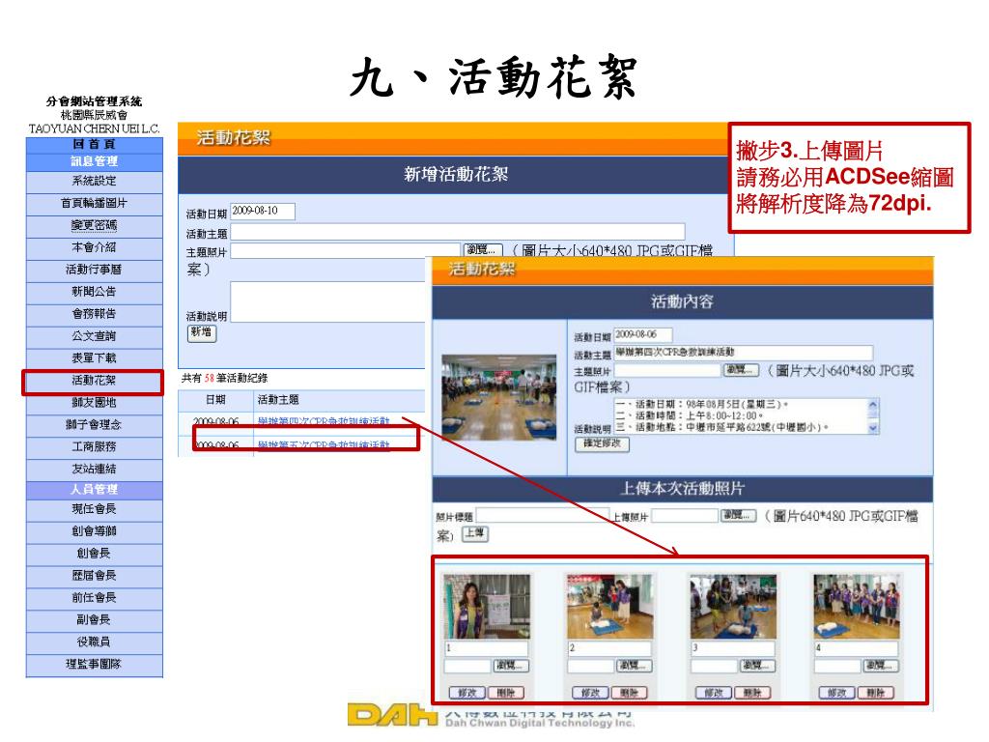Click scrollbar down arrow in 活動說明 box
The width and height of the screenshot is (989, 742).
coord(873,428)
